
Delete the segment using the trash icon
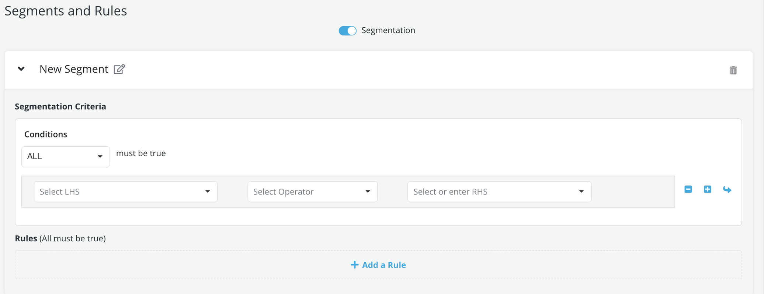click(x=733, y=70)
